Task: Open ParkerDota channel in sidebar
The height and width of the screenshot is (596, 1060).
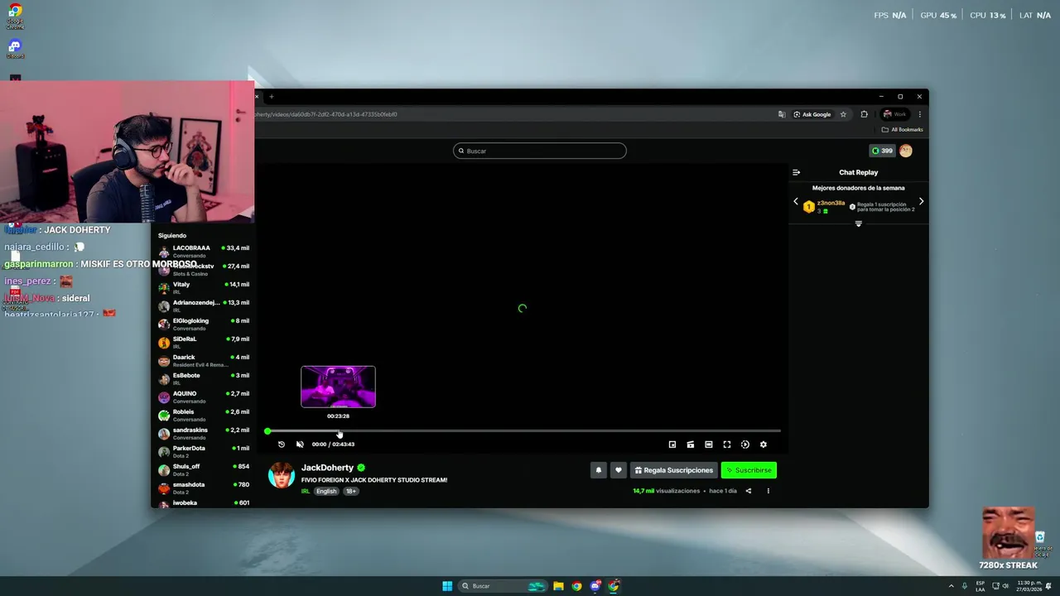Action: pos(204,451)
